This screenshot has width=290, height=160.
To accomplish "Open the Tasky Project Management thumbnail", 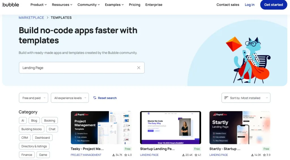I will pos(101,128).
